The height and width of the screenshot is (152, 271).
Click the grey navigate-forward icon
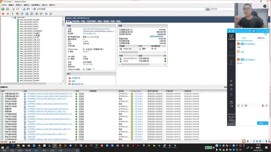click(8, 9)
